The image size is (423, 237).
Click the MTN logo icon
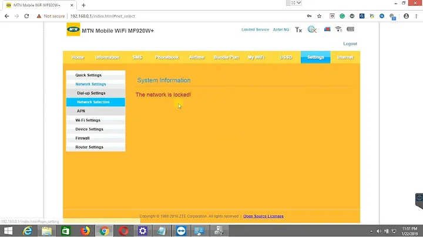pos(73,29)
